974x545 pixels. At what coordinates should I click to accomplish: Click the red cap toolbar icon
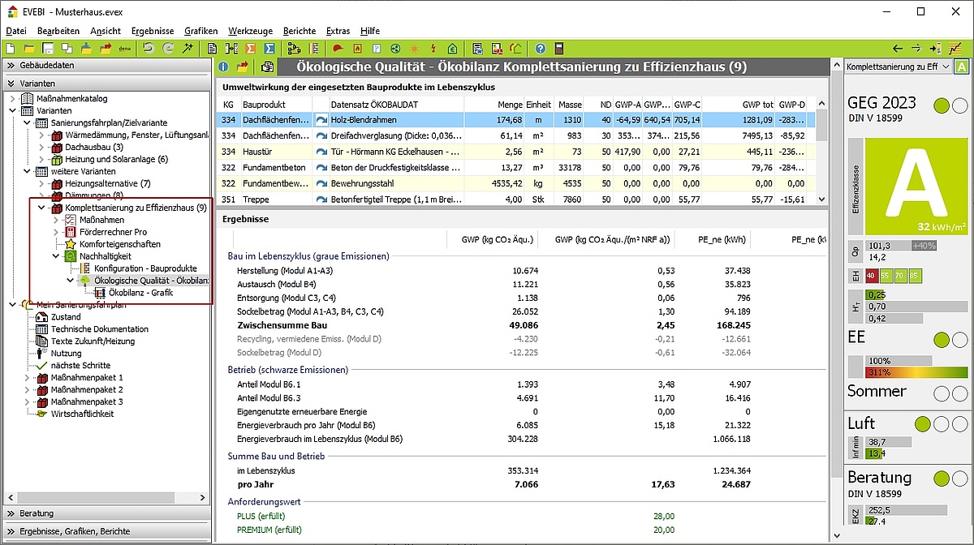click(338, 49)
